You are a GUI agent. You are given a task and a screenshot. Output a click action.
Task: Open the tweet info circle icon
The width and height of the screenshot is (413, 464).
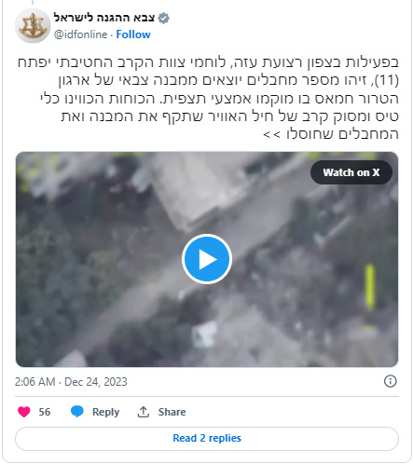point(391,381)
